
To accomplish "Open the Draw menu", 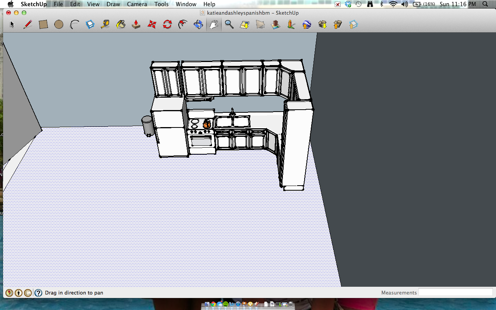I will [113, 4].
